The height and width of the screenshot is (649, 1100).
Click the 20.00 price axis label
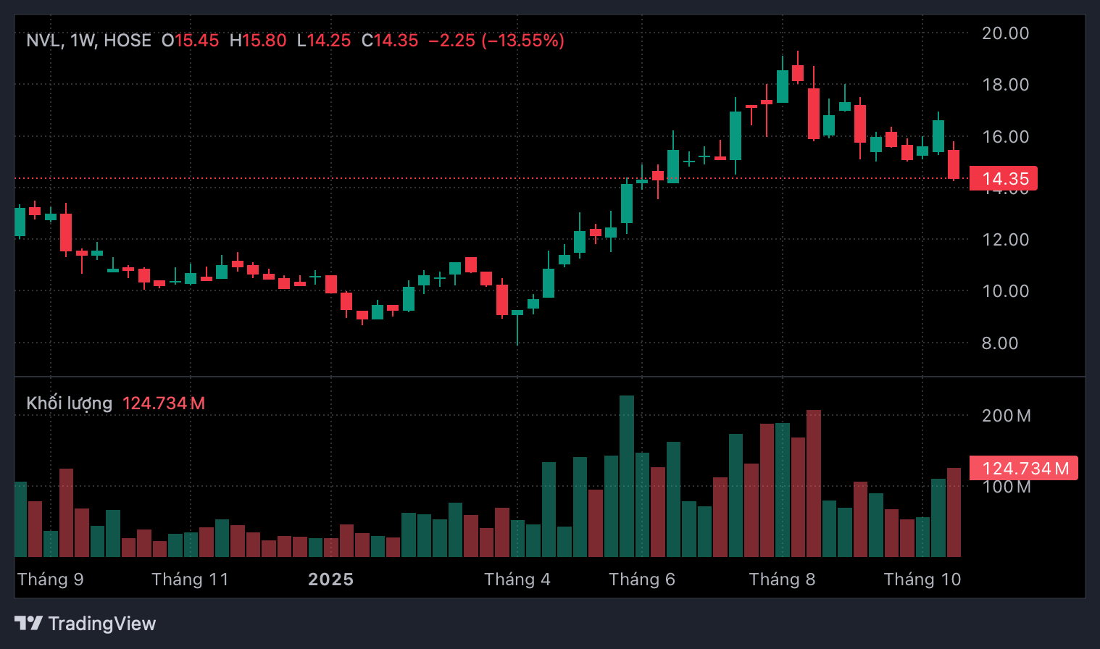pos(1005,33)
